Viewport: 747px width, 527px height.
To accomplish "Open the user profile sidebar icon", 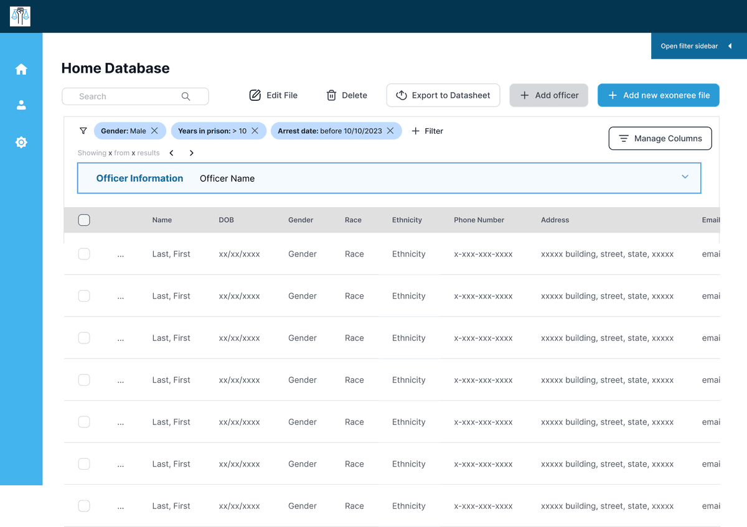I will [21, 105].
